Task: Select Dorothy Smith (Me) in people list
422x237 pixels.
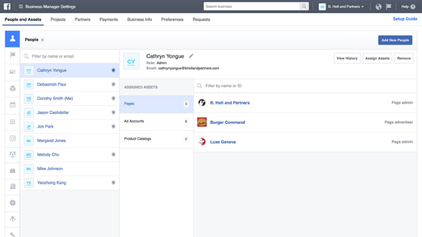Action: (x=70, y=98)
